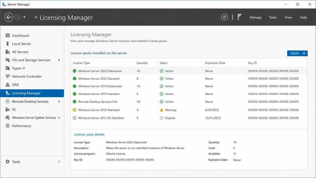The width and height of the screenshot is (316, 178).
Task: Click the quantity 50 cell
Action: 138,102
